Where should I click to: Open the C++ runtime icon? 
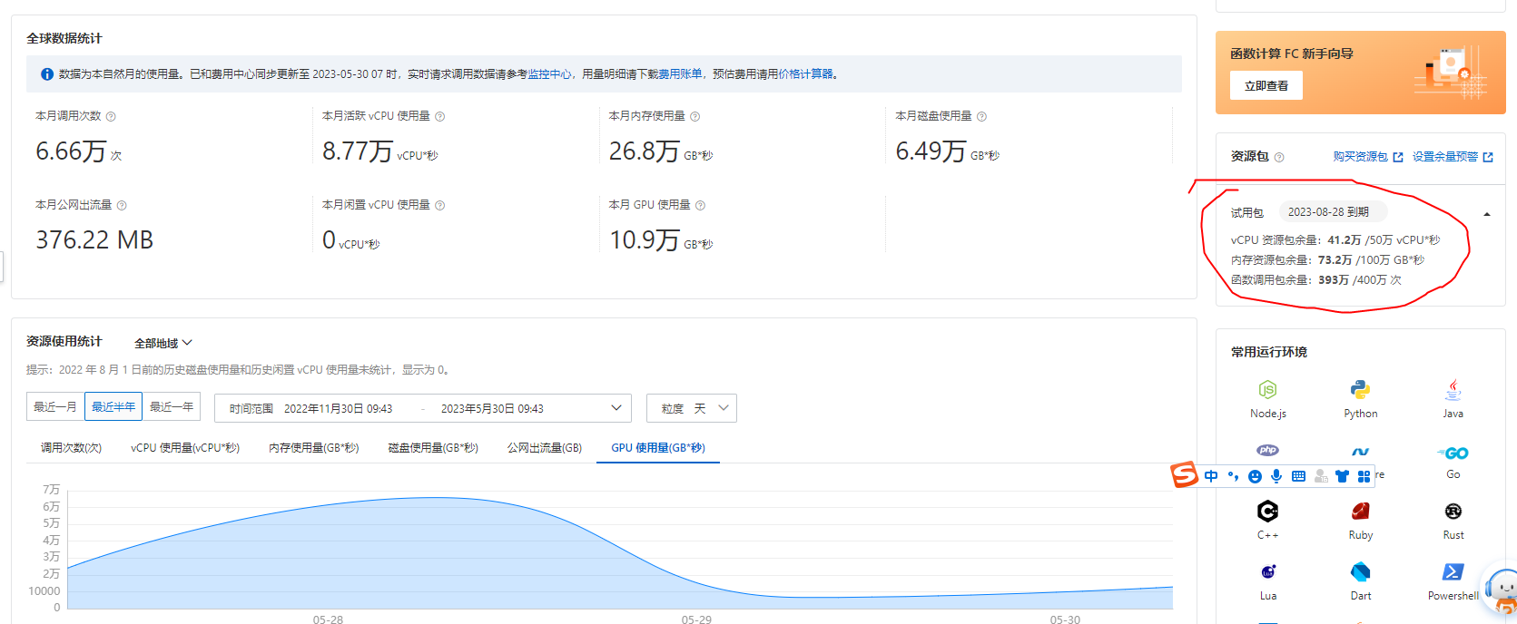click(x=1267, y=512)
